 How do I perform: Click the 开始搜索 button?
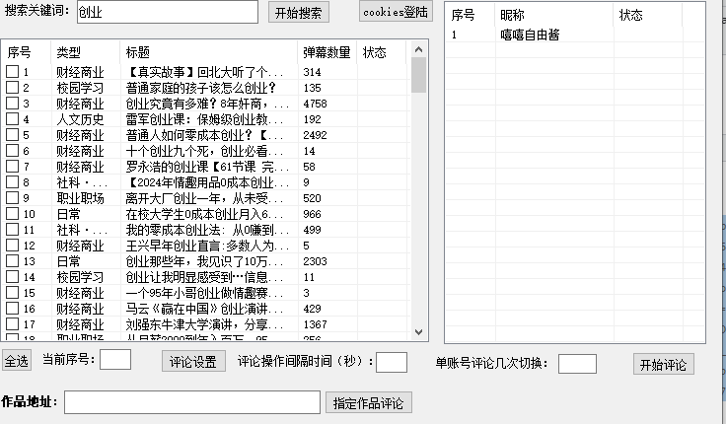[298, 12]
